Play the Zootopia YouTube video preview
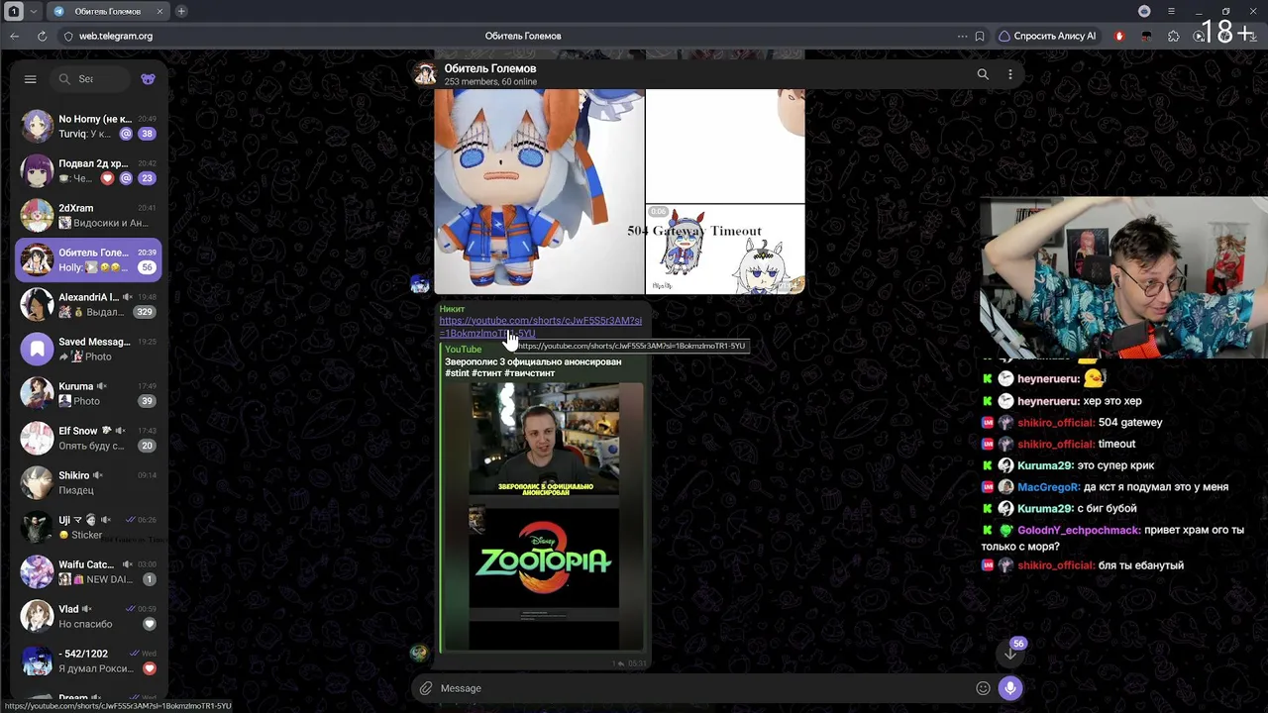1268x713 pixels. click(x=543, y=515)
